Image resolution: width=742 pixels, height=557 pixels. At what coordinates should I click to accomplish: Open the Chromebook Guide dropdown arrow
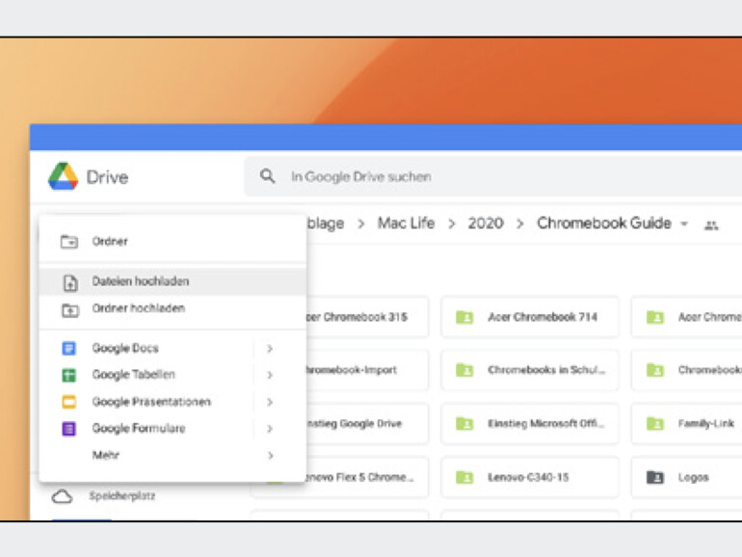pos(684,224)
